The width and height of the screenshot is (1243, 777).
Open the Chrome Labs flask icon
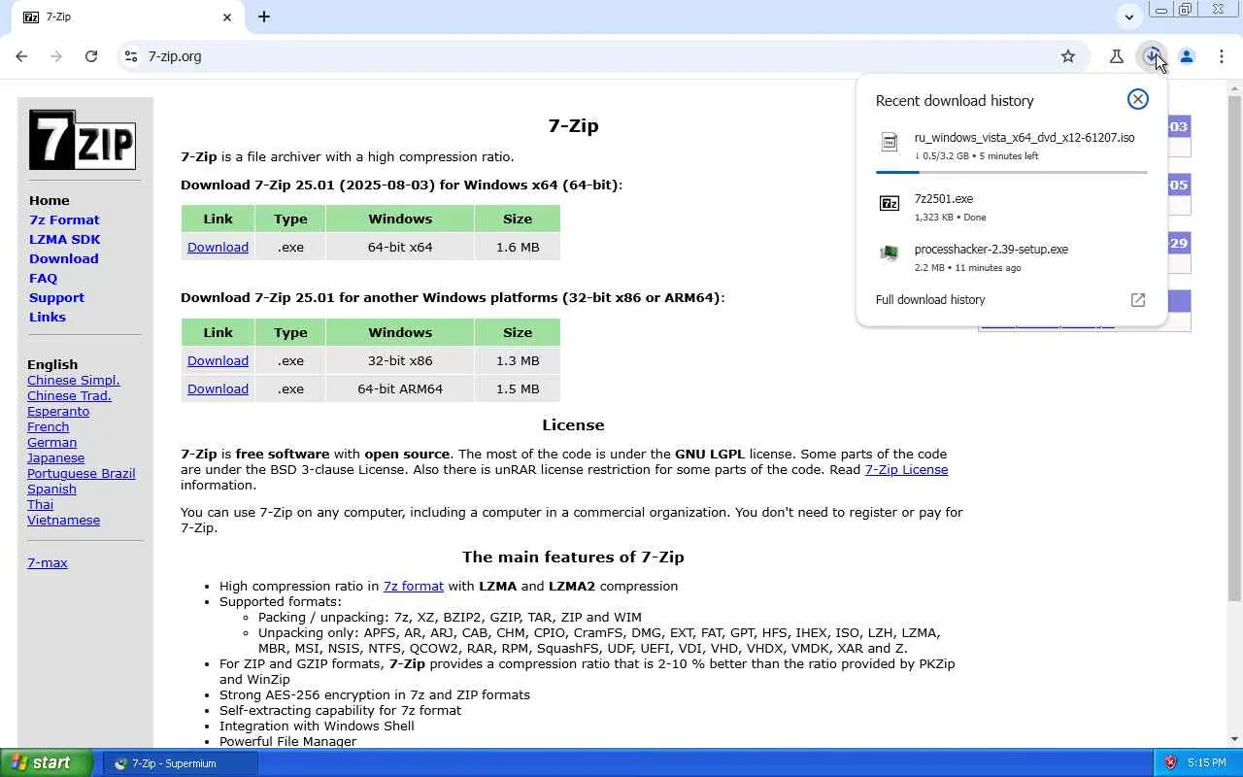point(1117,56)
